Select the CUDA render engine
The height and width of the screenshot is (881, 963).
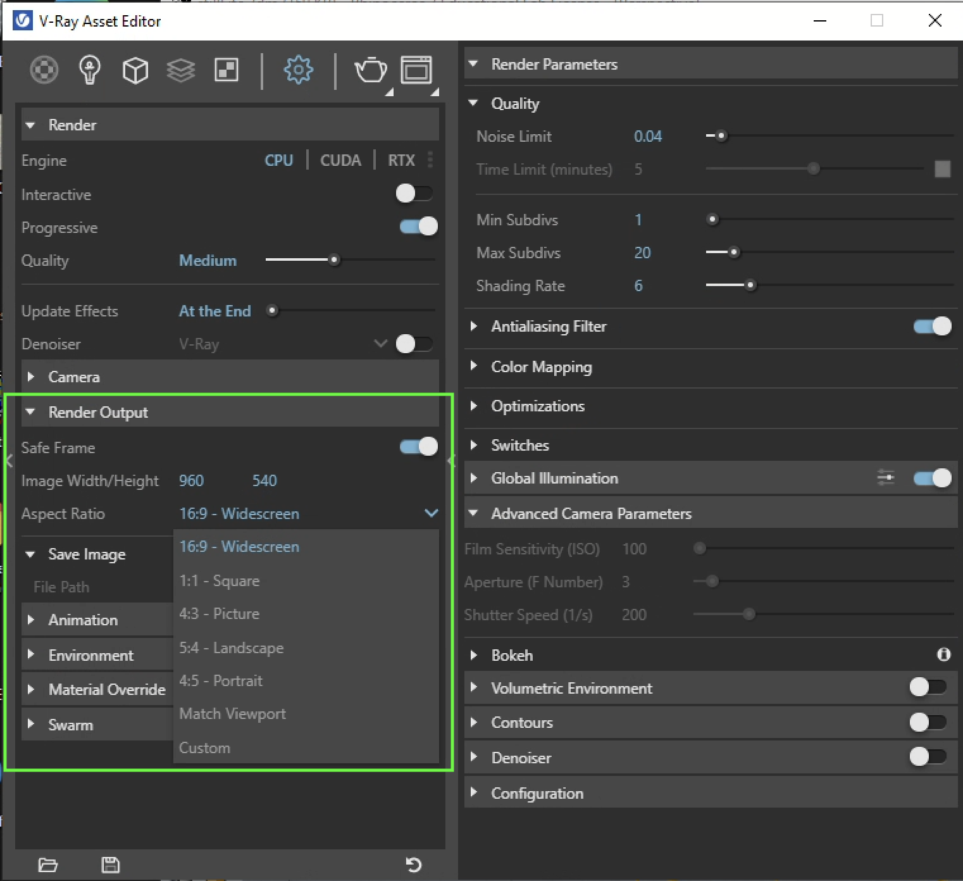[340, 160]
